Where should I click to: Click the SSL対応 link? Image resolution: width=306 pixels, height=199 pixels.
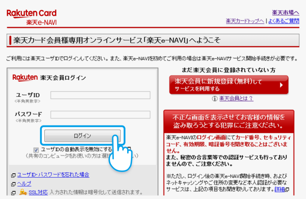coord(38,192)
